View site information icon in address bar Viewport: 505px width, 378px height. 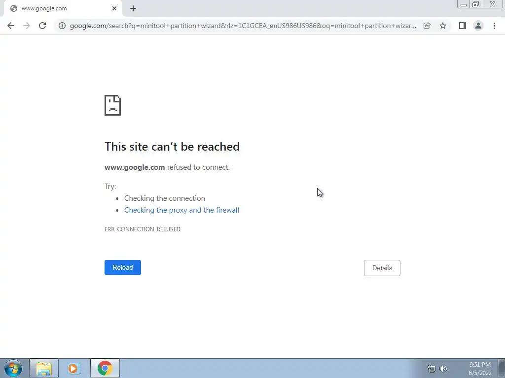62,26
